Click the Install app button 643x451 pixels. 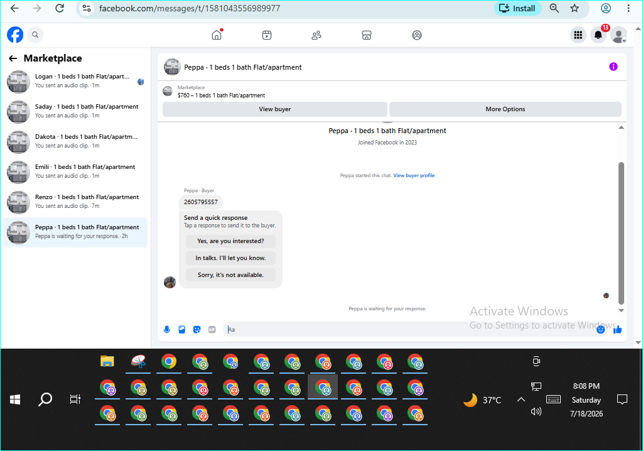click(517, 8)
